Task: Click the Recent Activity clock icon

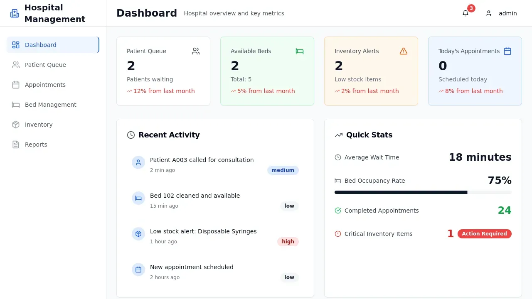Action: click(131, 135)
